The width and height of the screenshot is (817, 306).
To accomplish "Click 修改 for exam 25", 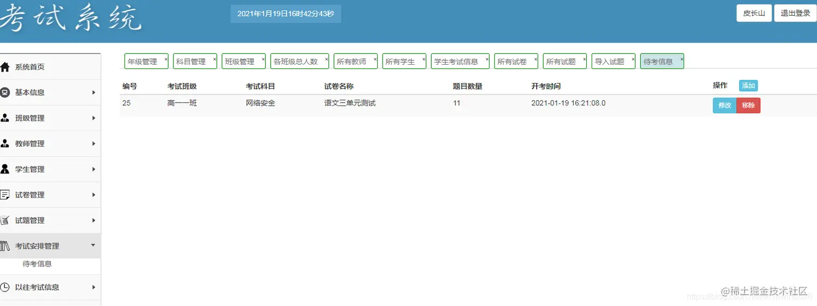I will (x=725, y=106).
